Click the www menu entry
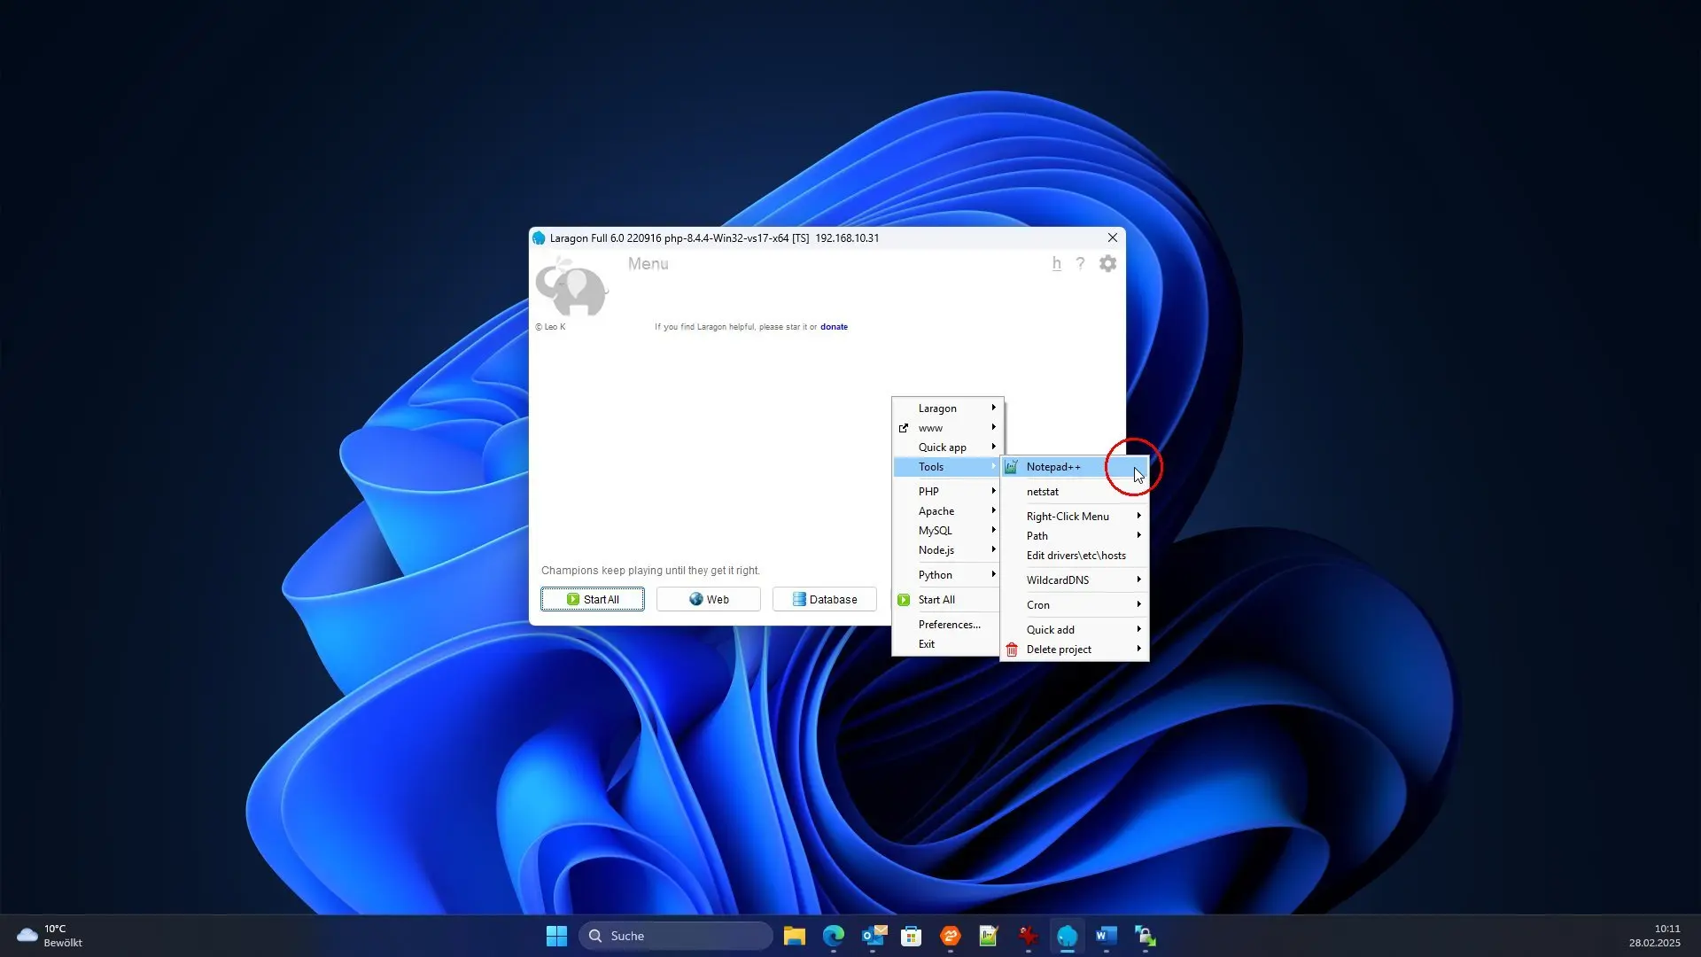The height and width of the screenshot is (957, 1701). pos(947,428)
